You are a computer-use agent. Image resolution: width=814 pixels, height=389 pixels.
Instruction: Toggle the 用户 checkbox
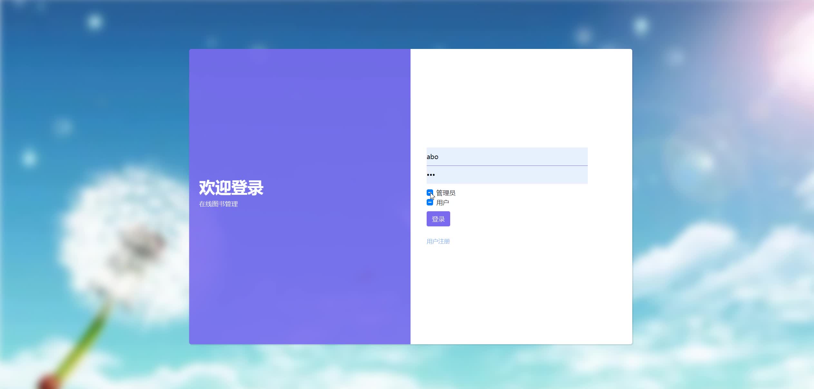pyautogui.click(x=430, y=202)
